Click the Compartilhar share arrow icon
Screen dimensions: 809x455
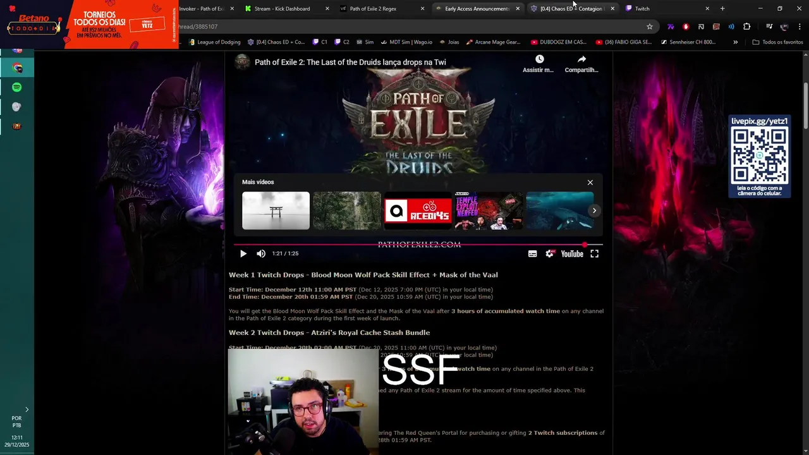pyautogui.click(x=581, y=59)
